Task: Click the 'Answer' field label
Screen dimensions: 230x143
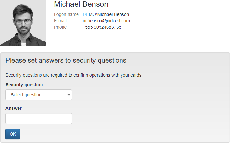Action: (13, 108)
